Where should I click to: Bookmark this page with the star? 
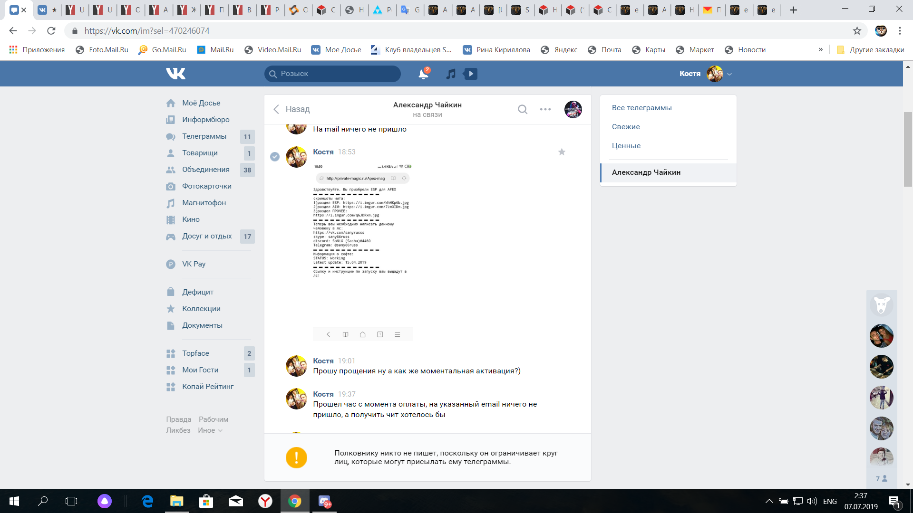pyautogui.click(x=857, y=31)
